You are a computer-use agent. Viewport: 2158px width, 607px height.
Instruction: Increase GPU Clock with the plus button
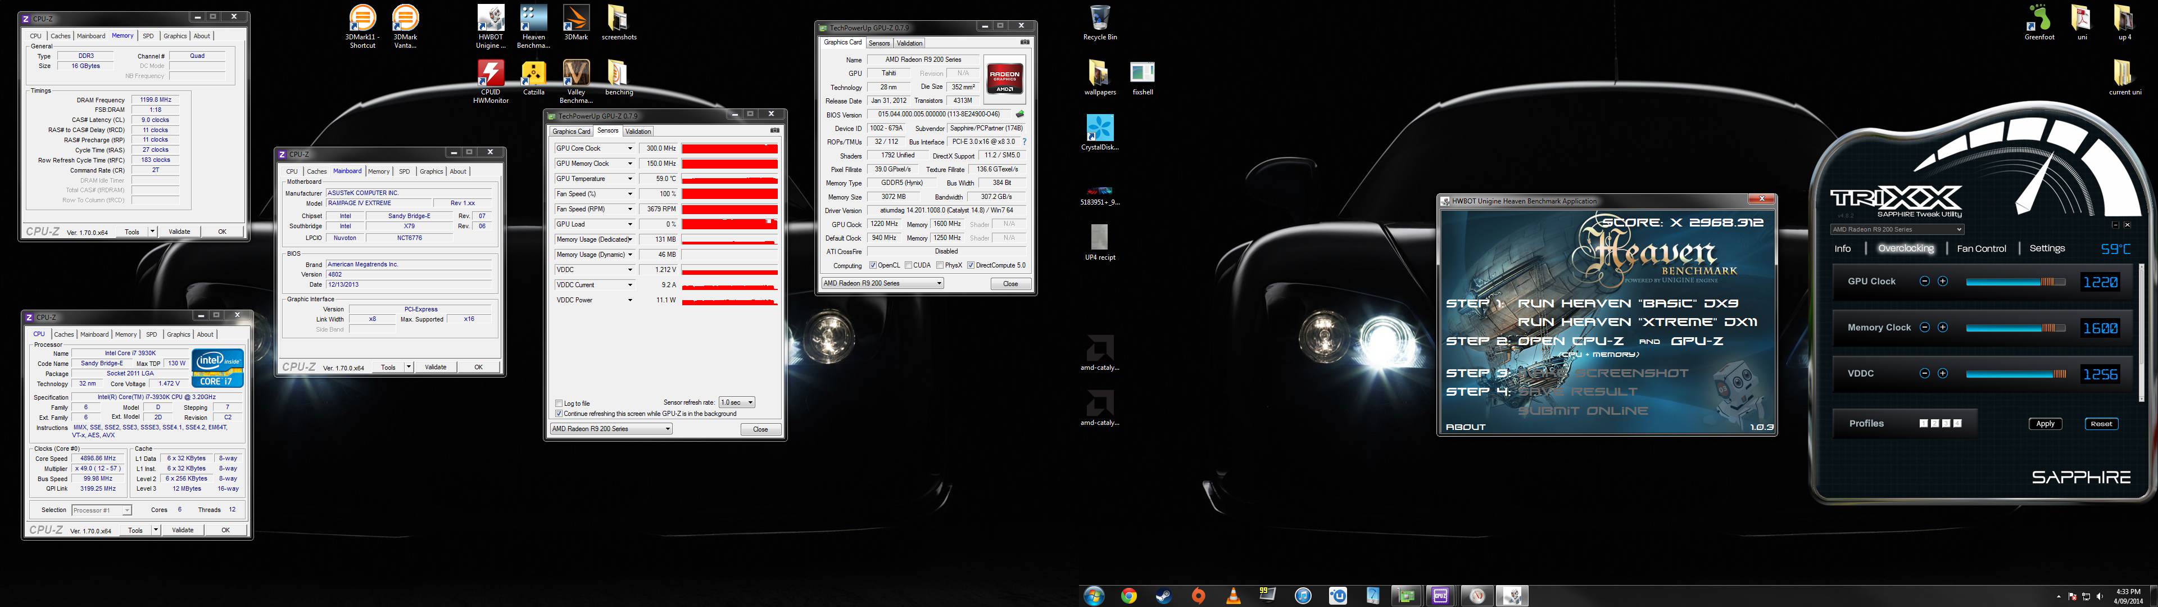coord(1943,282)
